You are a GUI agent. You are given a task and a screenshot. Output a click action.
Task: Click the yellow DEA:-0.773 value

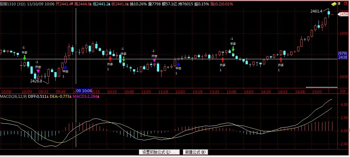[x=60, y=96]
